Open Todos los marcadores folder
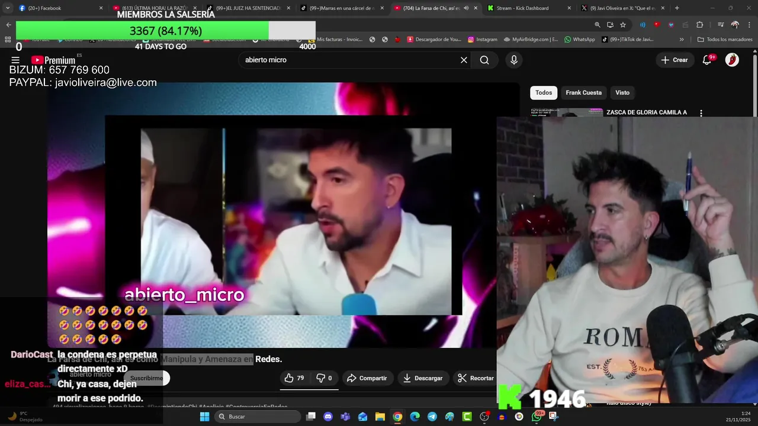This screenshot has width=758, height=426. click(725, 40)
